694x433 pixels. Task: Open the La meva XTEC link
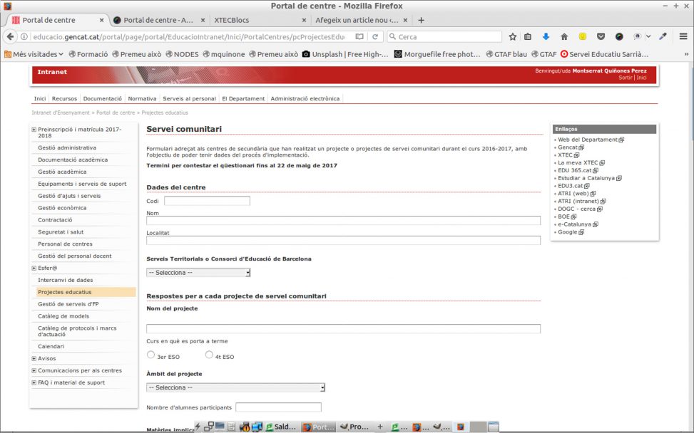point(577,163)
